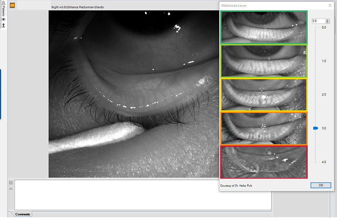Image resolution: width=338 pixels, height=218 pixels.
Task: Select the light-green grade 1 reference image
Action: (264, 61)
